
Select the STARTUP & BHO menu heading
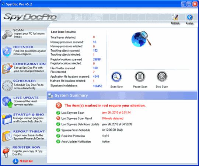pyautogui.click(x=29, y=114)
